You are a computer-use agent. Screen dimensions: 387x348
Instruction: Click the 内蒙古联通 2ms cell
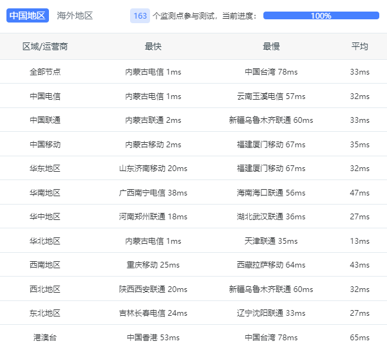(153, 120)
